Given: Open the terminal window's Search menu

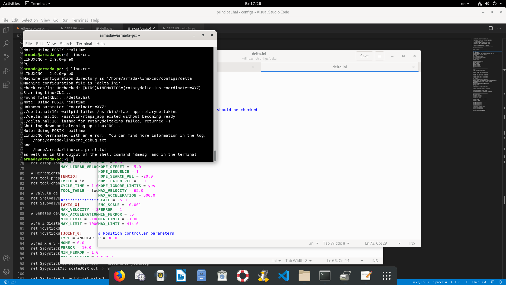Looking at the screenshot, I should pos(66,44).
